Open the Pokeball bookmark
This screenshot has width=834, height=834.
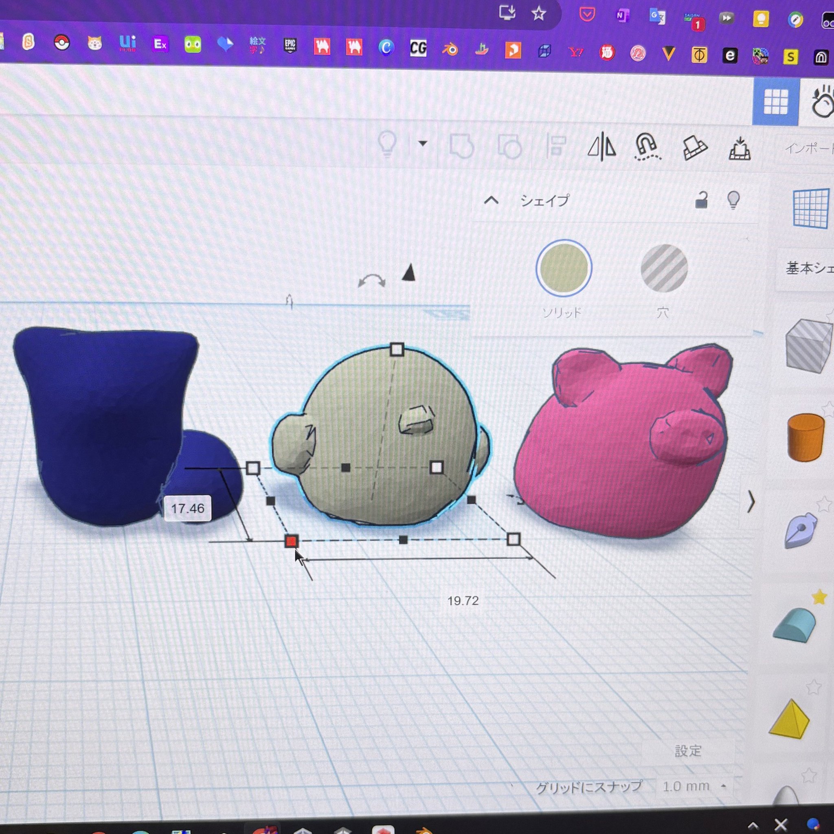(62, 42)
